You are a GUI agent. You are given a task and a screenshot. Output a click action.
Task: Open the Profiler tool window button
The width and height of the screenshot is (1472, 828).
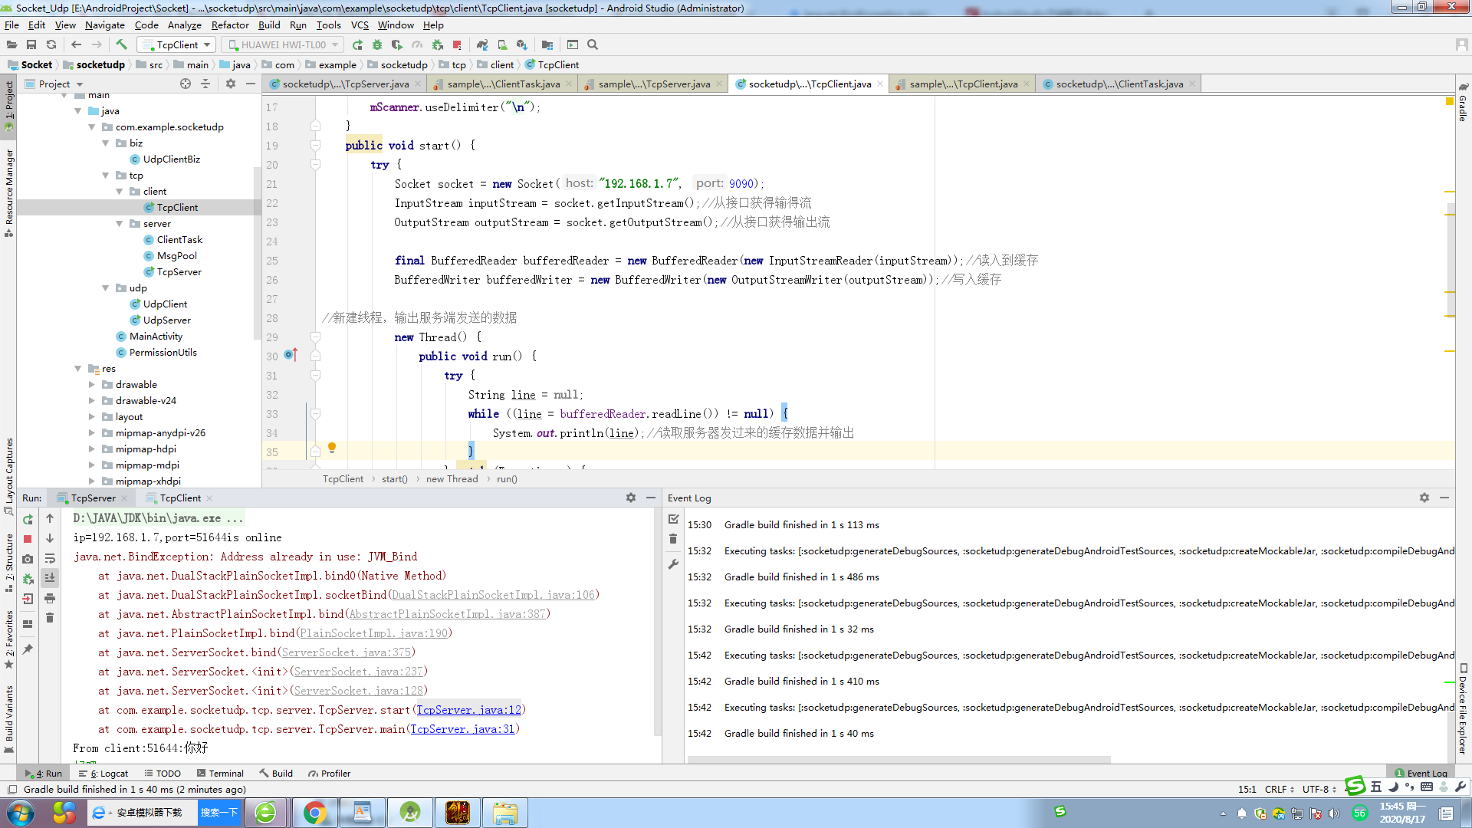click(x=329, y=774)
